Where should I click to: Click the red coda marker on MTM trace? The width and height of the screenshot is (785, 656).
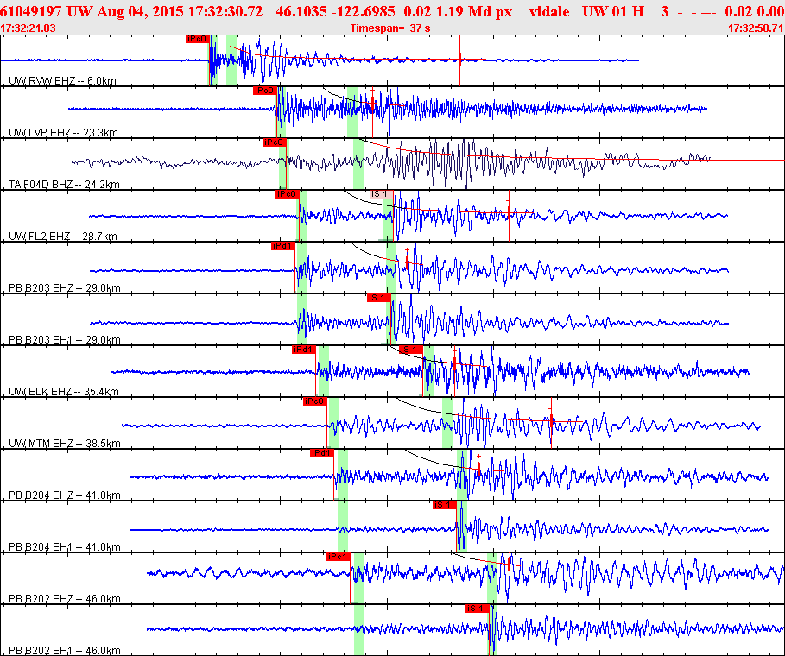point(551,421)
